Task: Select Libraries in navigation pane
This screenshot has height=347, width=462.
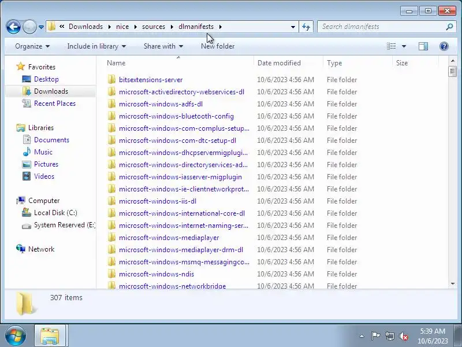Action: tap(40, 128)
